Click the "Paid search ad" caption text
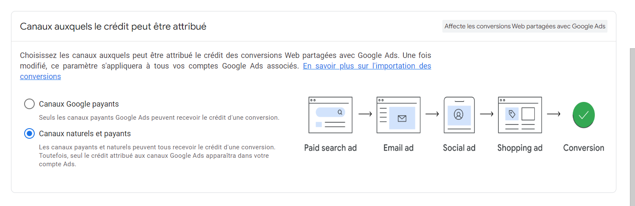This screenshot has height=206, width=635. pyautogui.click(x=330, y=148)
